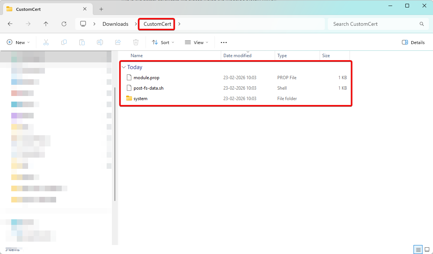Open the View dropdown menu
433x254 pixels.
pyautogui.click(x=196, y=43)
